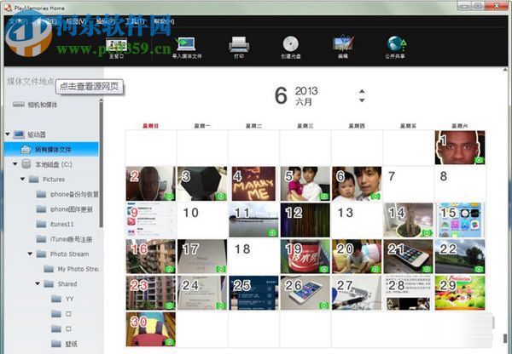
Task: Select the empty June 18 day cell
Action: [253, 256]
